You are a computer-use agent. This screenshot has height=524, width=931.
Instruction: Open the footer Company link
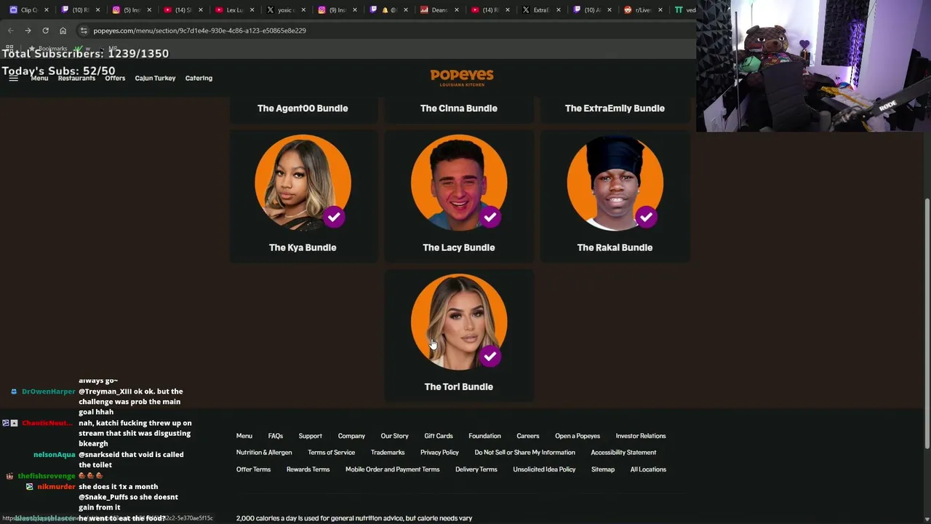(x=351, y=436)
